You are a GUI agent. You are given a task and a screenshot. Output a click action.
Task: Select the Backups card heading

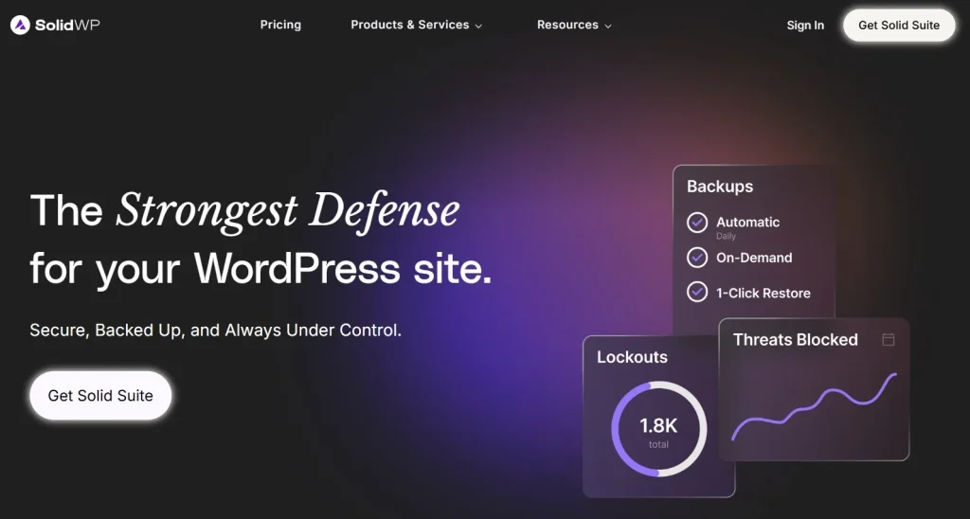click(x=720, y=187)
